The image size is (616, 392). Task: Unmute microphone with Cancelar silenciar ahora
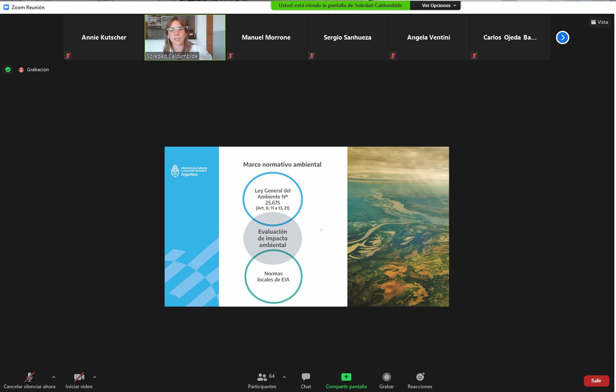pyautogui.click(x=29, y=377)
